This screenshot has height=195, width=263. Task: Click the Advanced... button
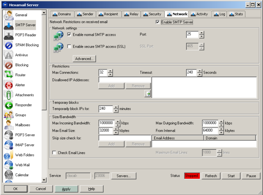click(x=84, y=59)
